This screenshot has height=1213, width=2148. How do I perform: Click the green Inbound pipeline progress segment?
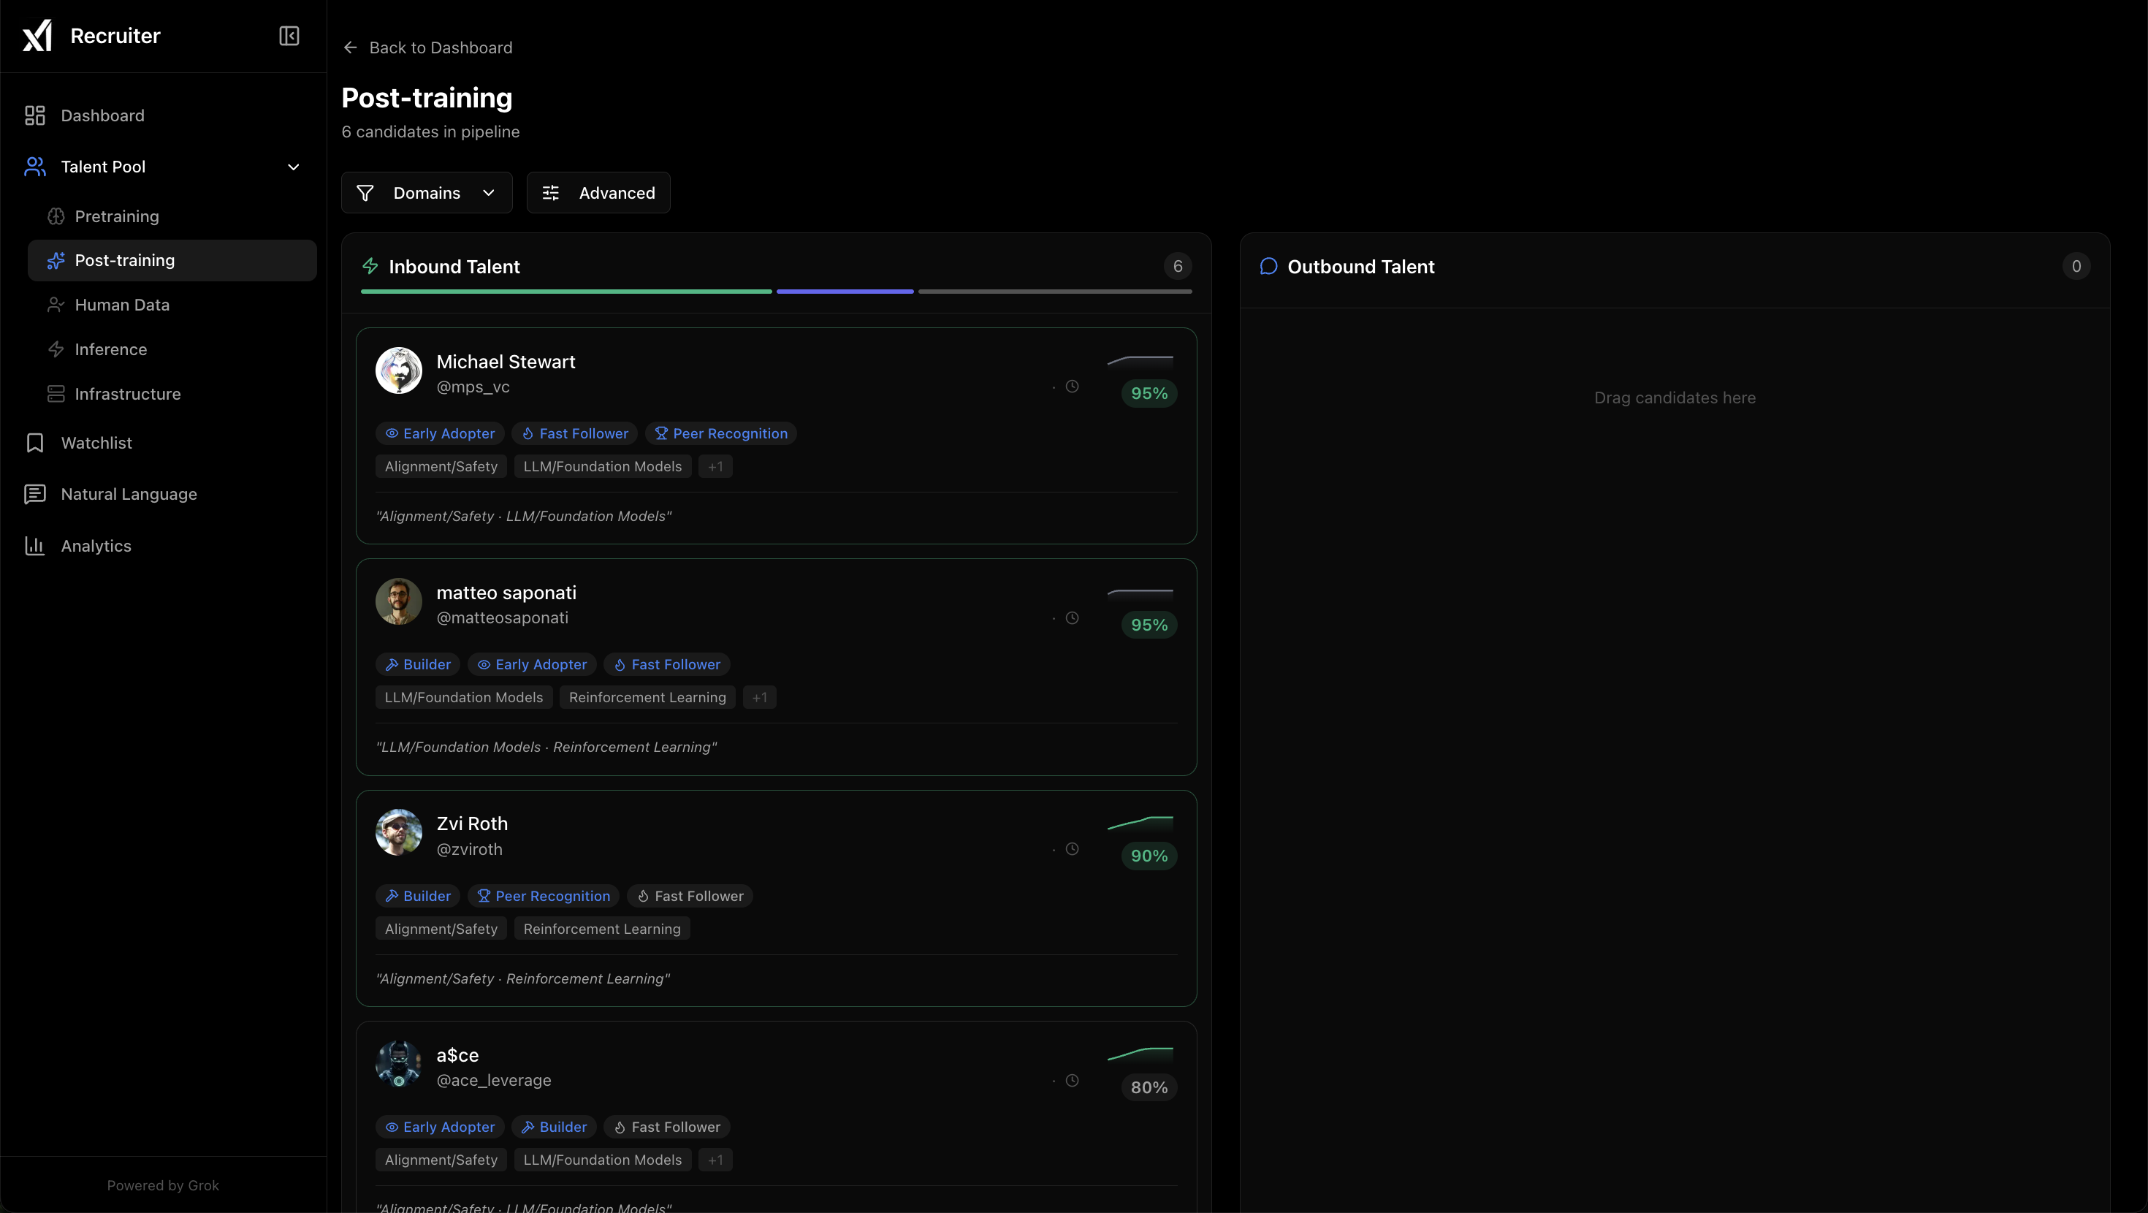[x=565, y=291]
